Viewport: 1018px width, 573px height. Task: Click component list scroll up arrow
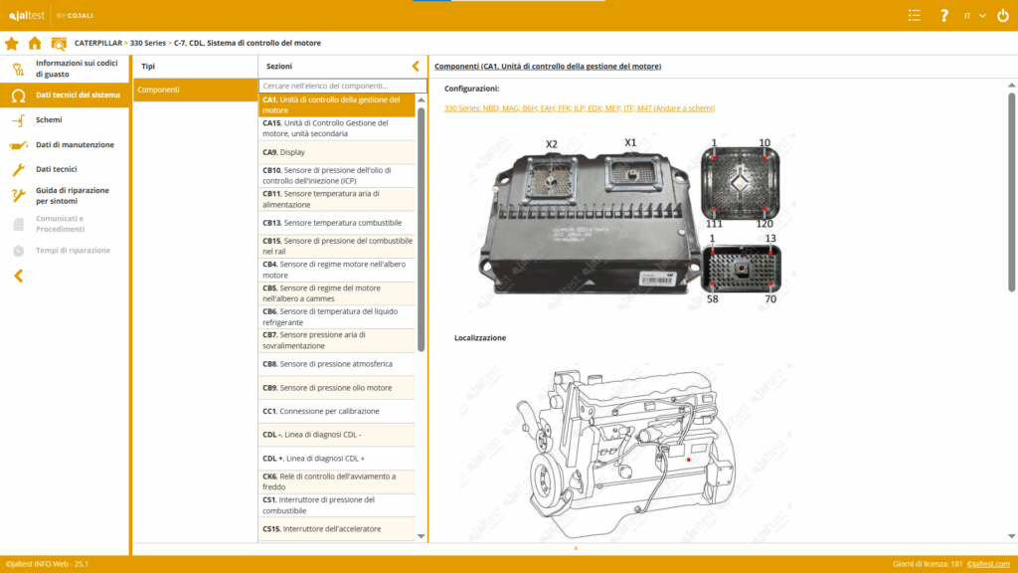422,100
